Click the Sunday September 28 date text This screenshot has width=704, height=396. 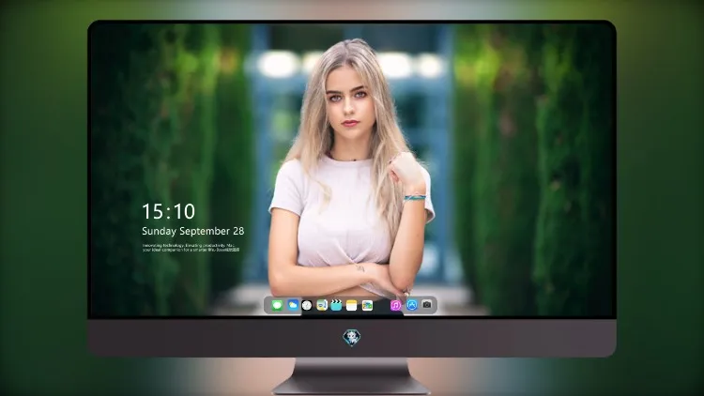[193, 231]
